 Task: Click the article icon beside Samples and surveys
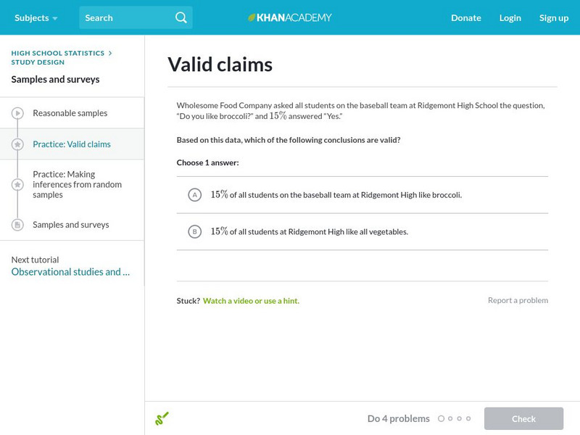[17, 225]
